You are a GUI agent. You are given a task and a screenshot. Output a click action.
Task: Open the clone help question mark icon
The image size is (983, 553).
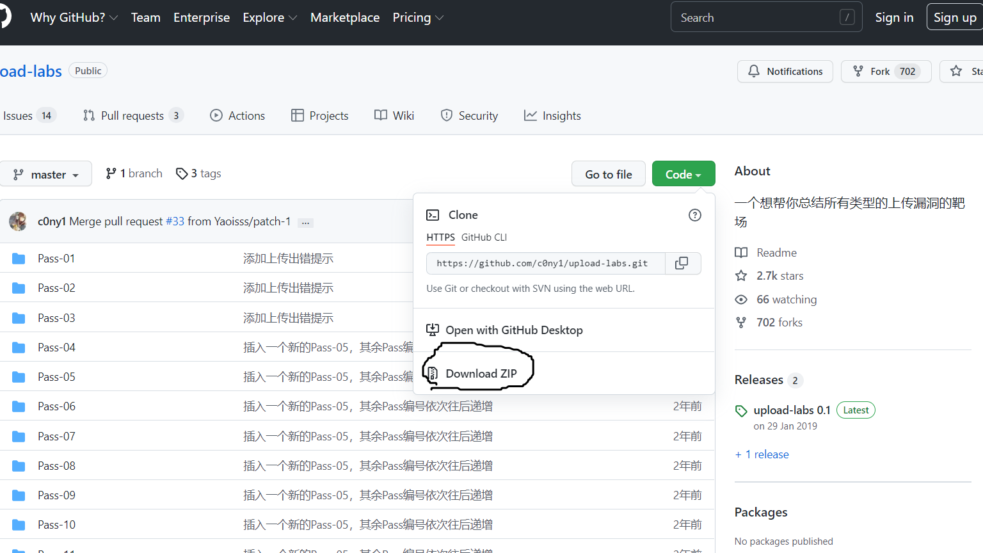click(695, 215)
